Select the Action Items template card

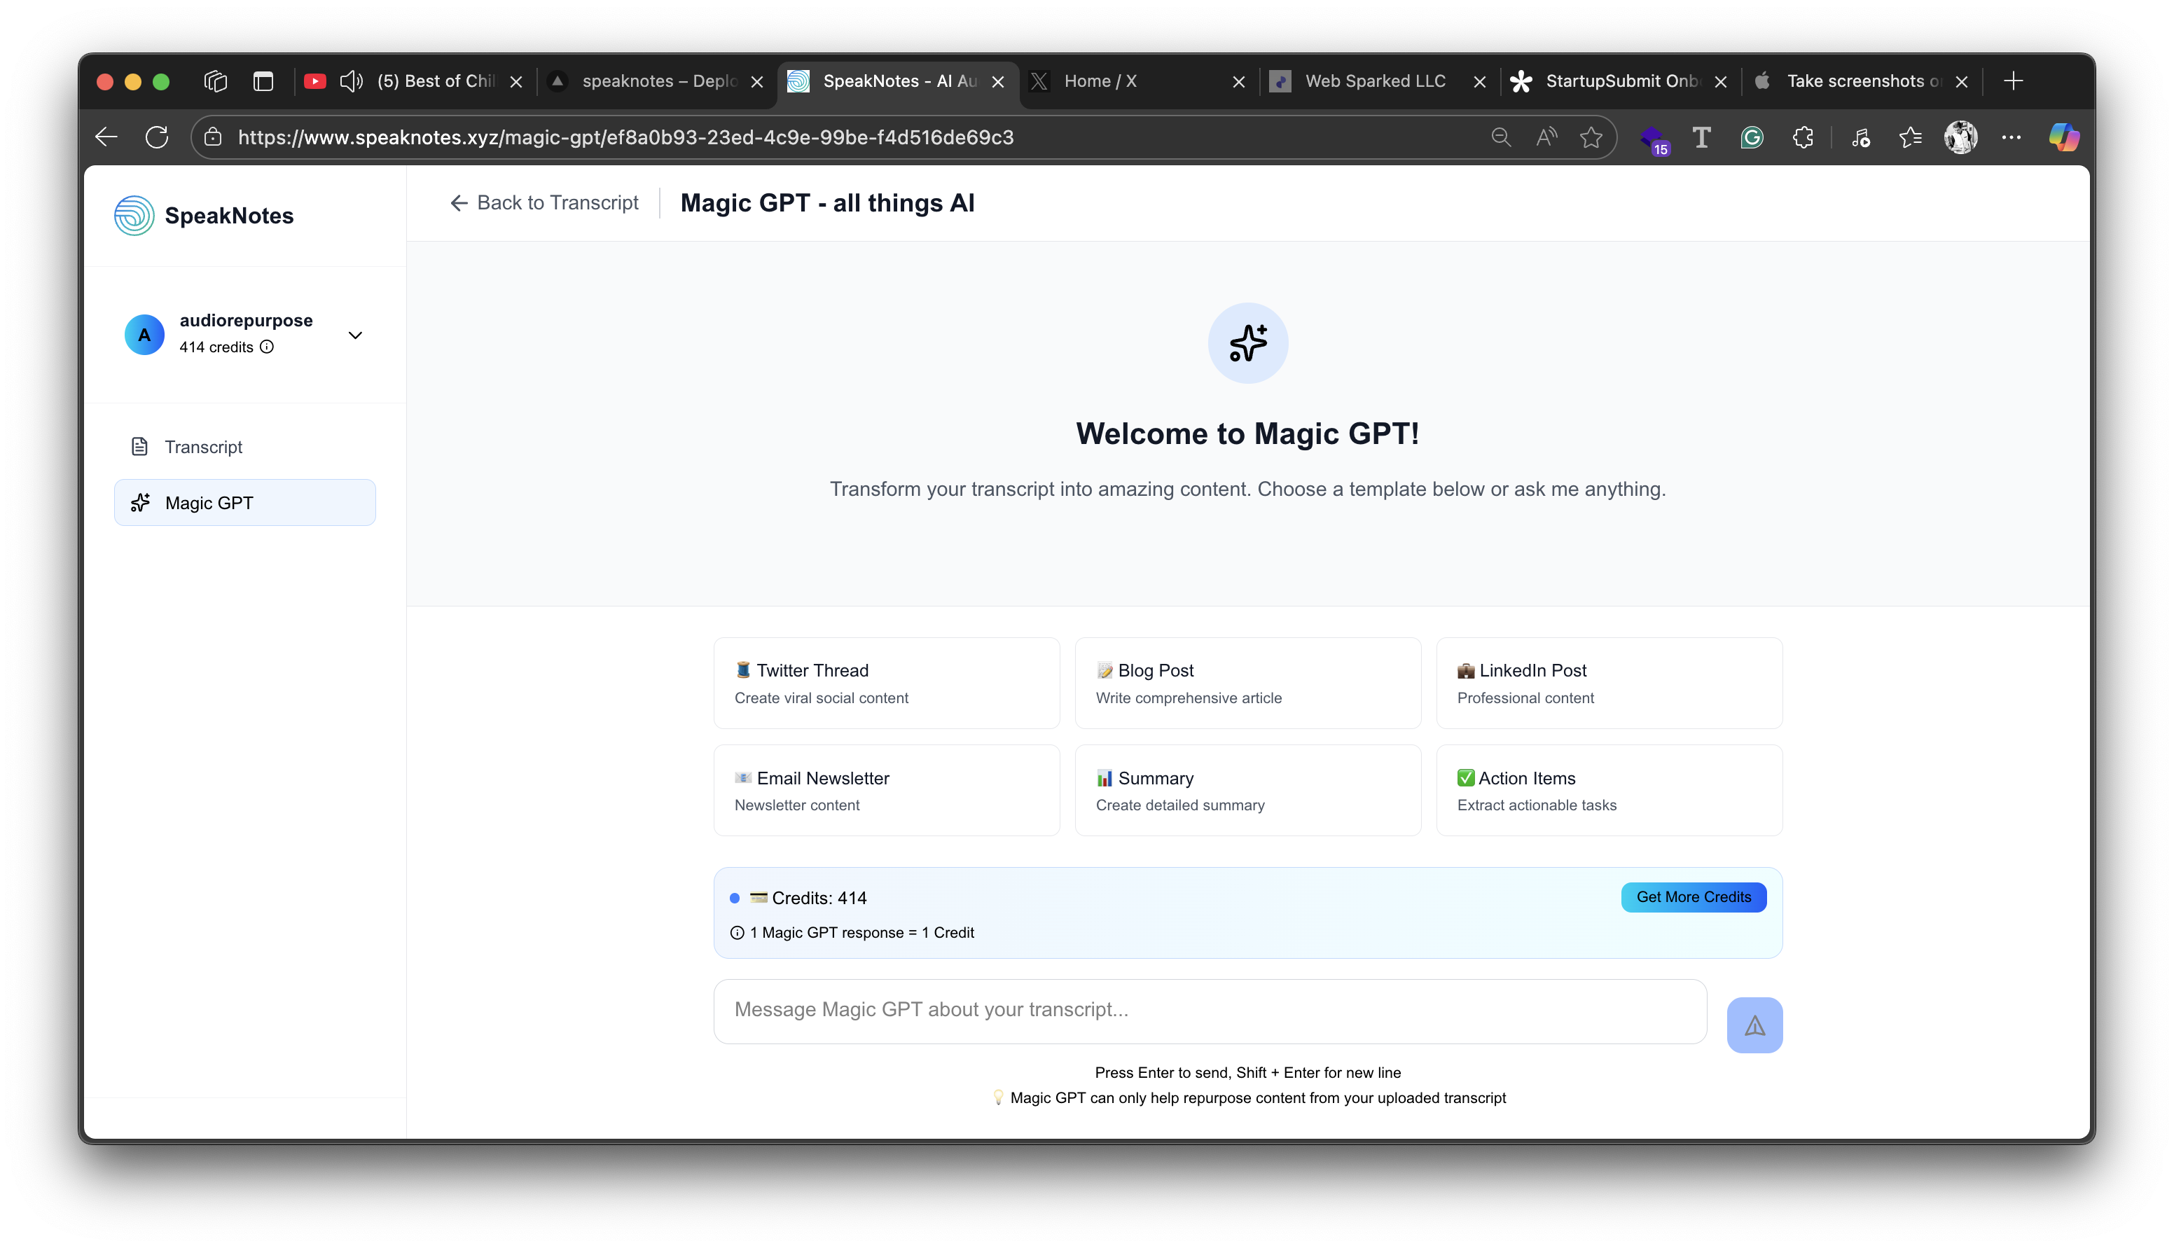(x=1608, y=790)
